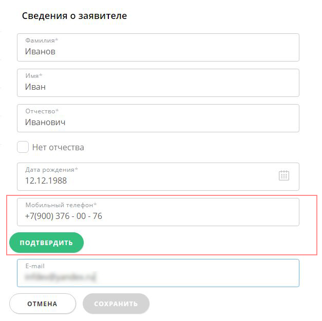Focus the Мобильный телефон input field
The image size is (322, 321).
(x=158, y=212)
